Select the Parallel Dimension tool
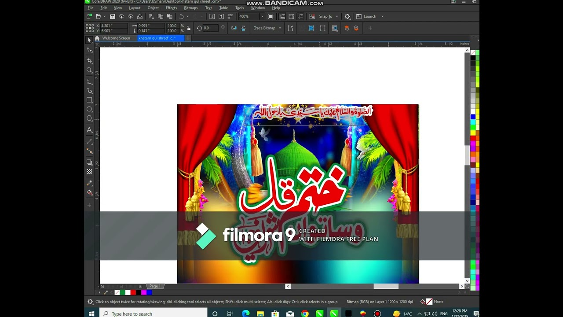This screenshot has width=563, height=317. 89,141
